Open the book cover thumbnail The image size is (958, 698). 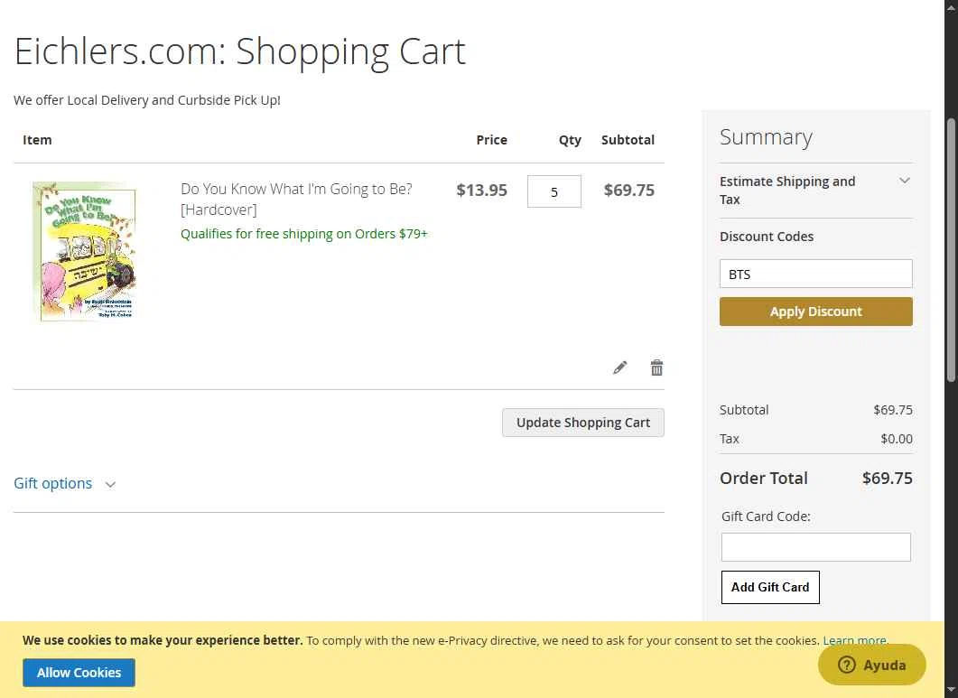[84, 251]
